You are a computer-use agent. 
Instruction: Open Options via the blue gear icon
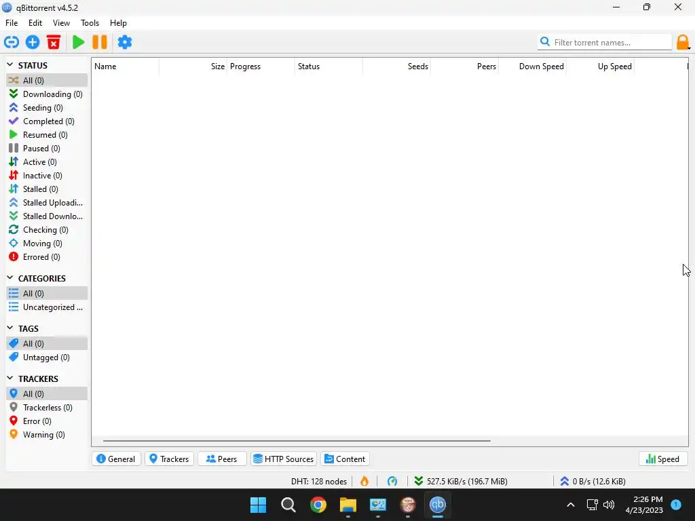coord(125,42)
